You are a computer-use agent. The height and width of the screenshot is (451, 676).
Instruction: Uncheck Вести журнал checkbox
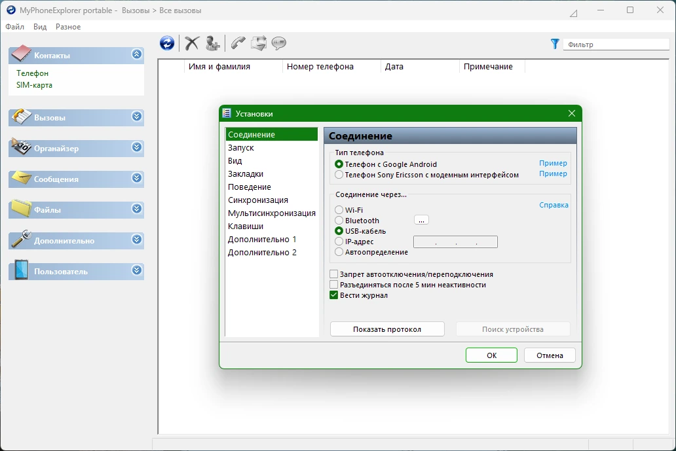coord(333,295)
